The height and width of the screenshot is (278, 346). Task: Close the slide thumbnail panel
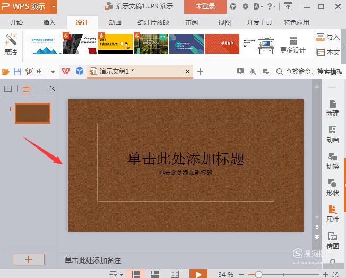[x=52, y=89]
